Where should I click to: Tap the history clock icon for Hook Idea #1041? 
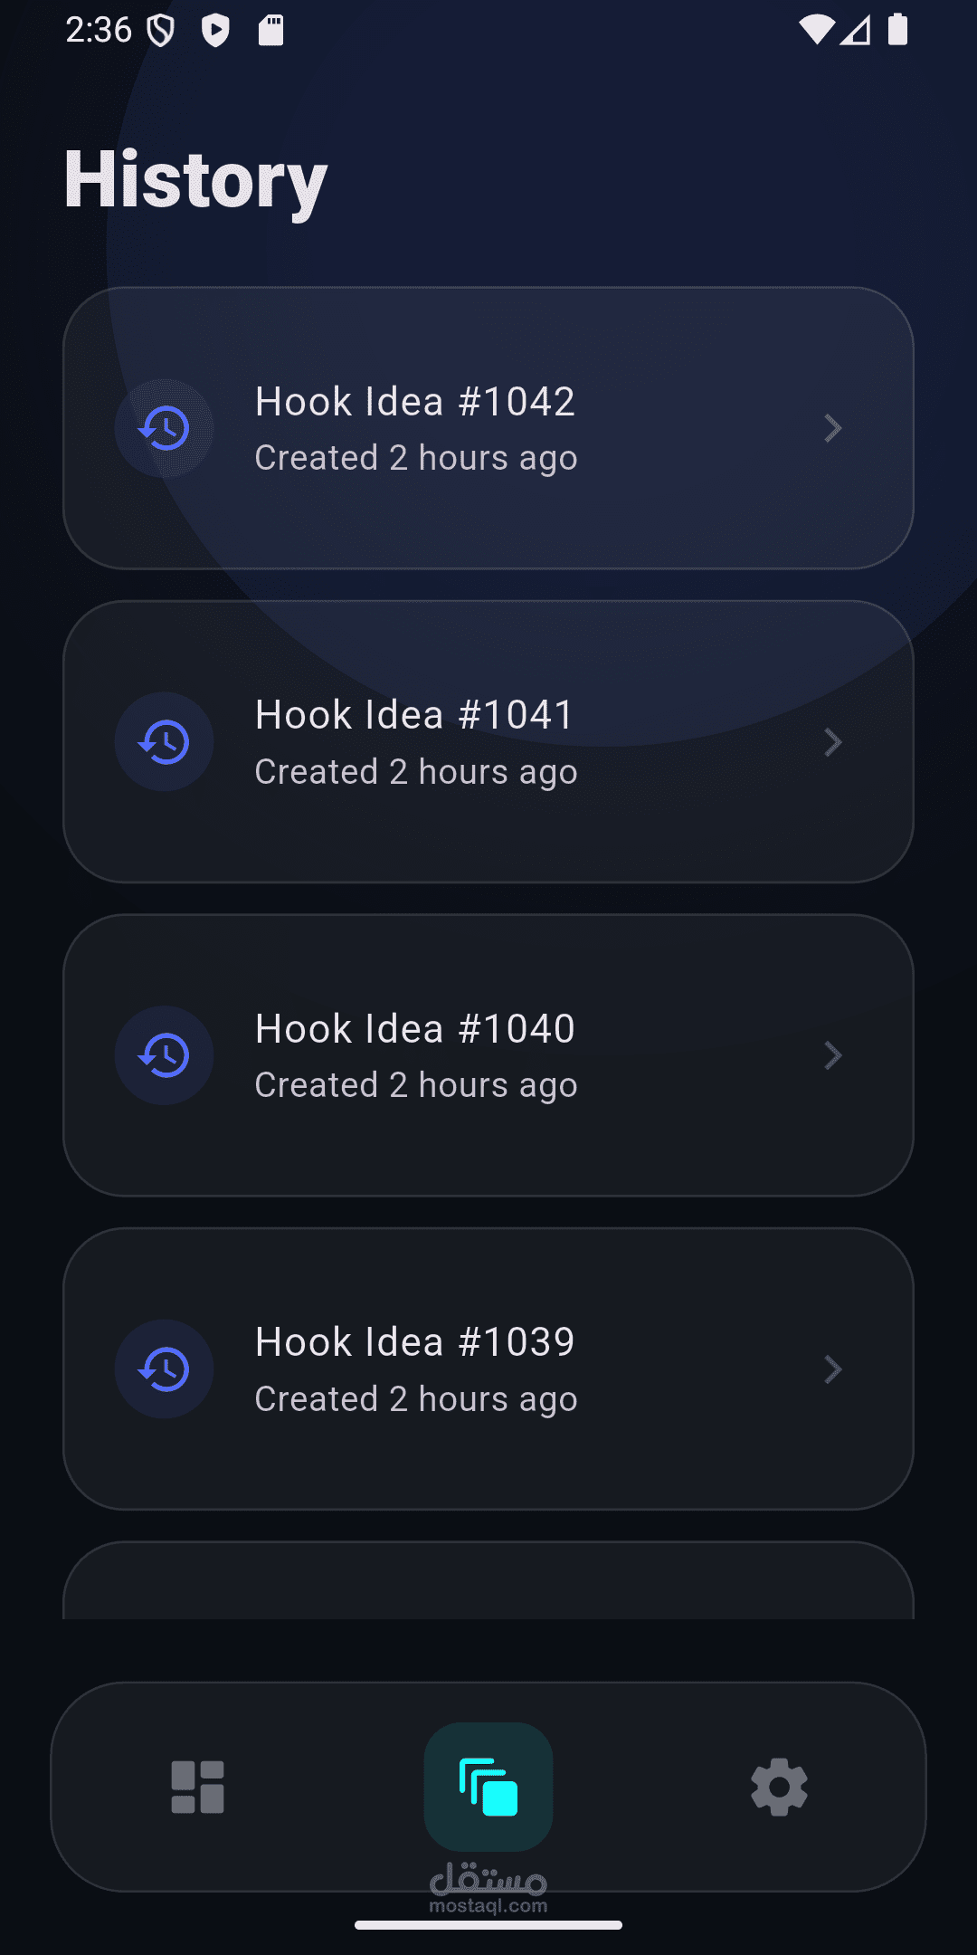(164, 742)
